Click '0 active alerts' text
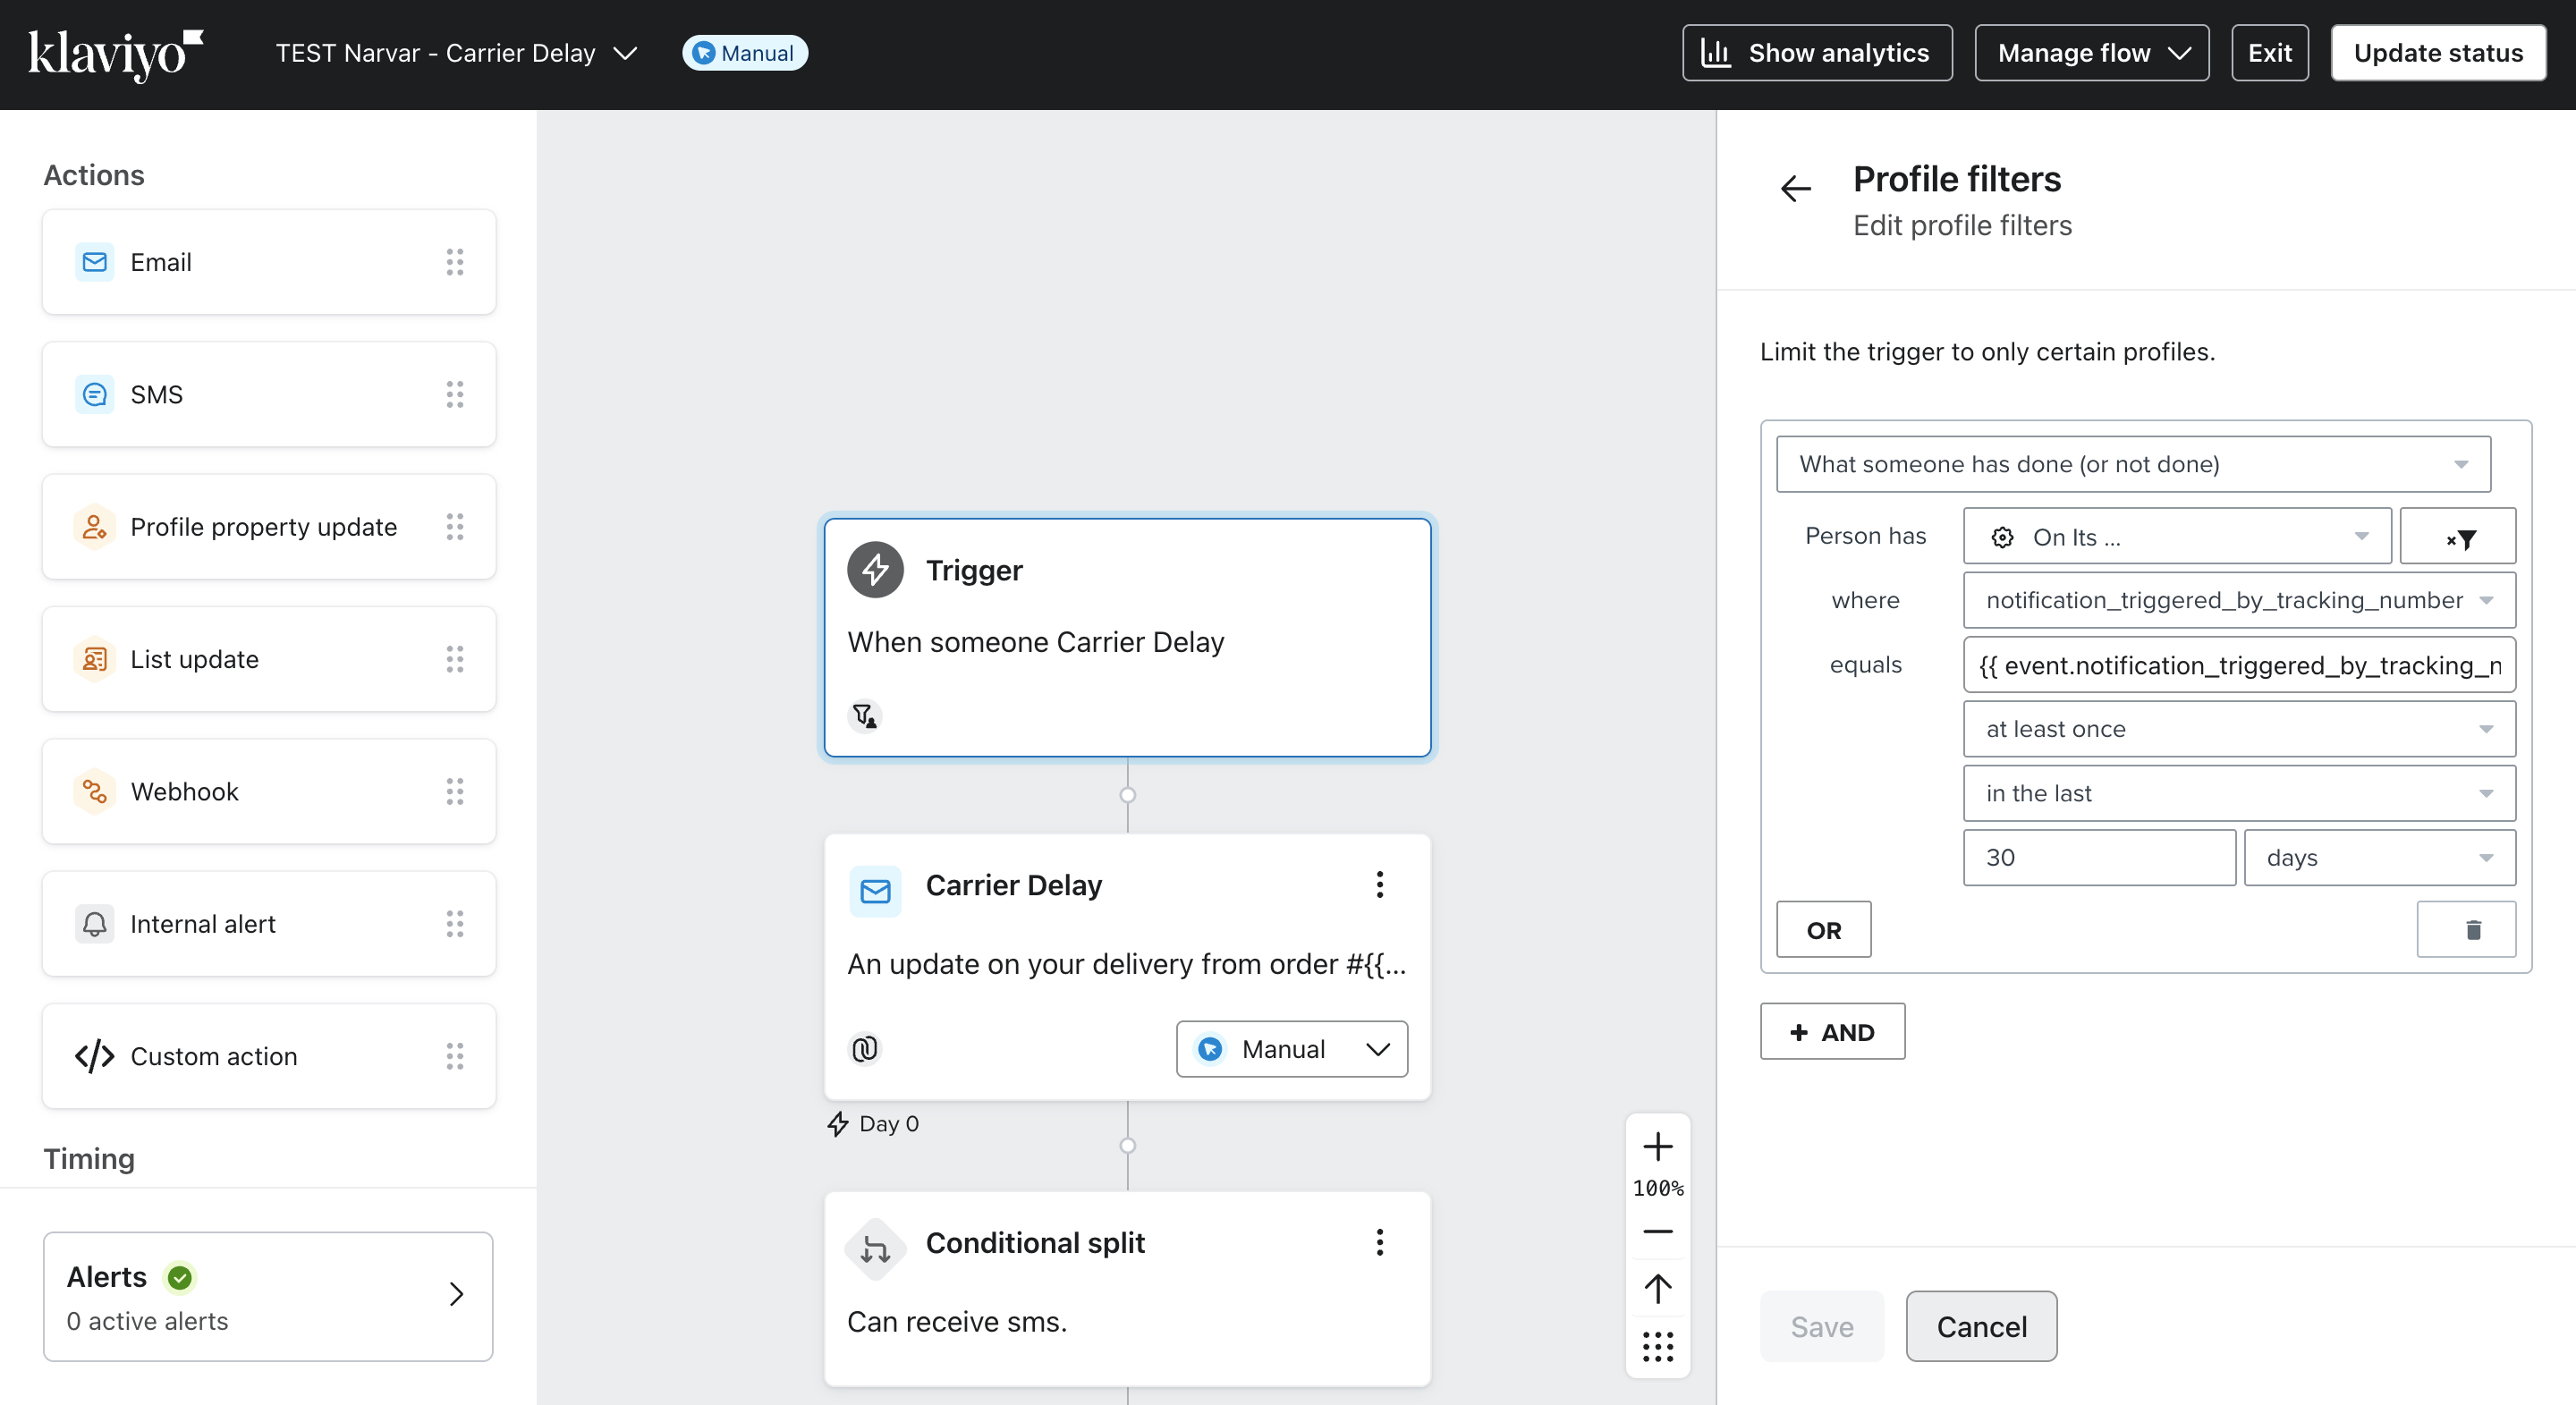This screenshot has height=1405, width=2576. 147,1322
